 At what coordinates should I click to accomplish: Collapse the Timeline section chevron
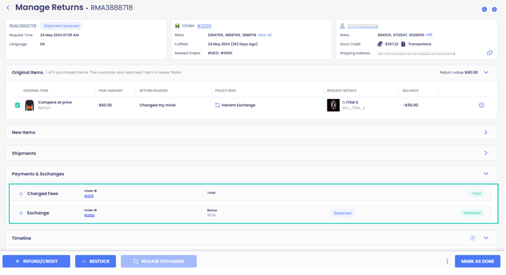click(486, 238)
